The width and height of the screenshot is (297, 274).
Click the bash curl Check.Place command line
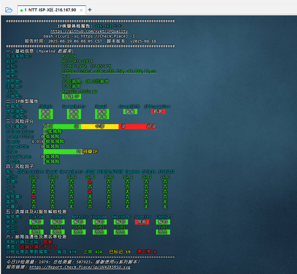tap(89, 36)
